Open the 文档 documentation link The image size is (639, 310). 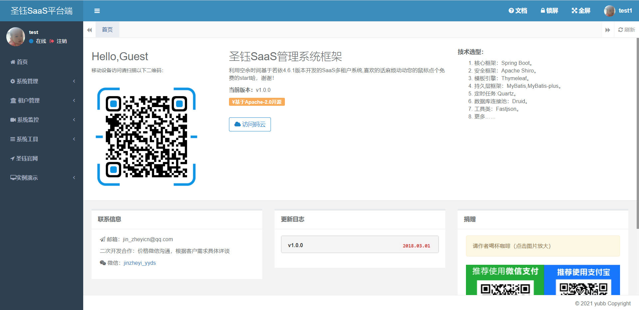518,11
